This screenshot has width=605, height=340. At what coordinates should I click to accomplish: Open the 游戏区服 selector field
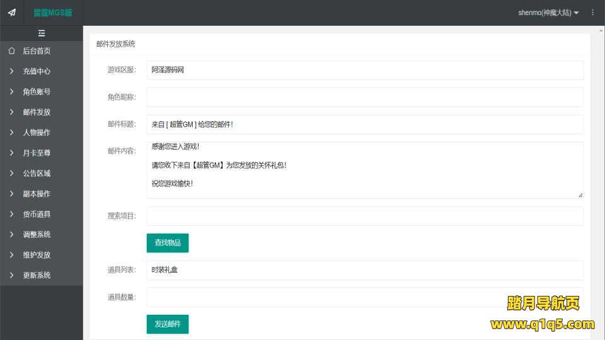point(365,70)
